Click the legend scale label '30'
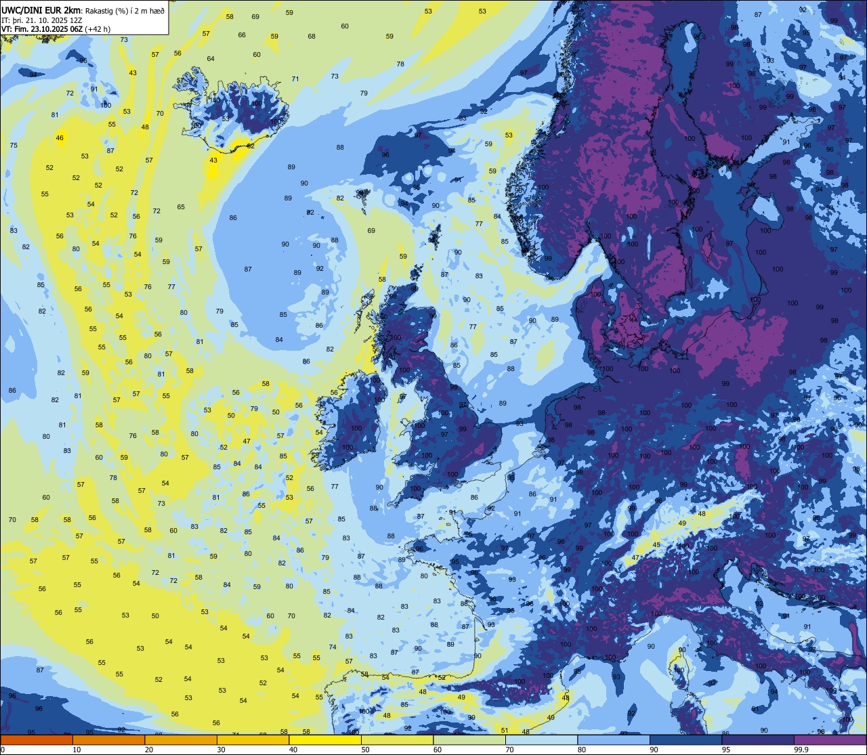Image resolution: width=867 pixels, height=755 pixels. [221, 750]
